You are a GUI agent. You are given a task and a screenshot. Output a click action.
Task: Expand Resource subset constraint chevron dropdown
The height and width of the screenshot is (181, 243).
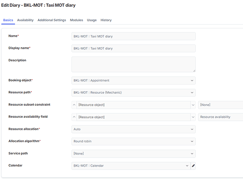click(193, 105)
